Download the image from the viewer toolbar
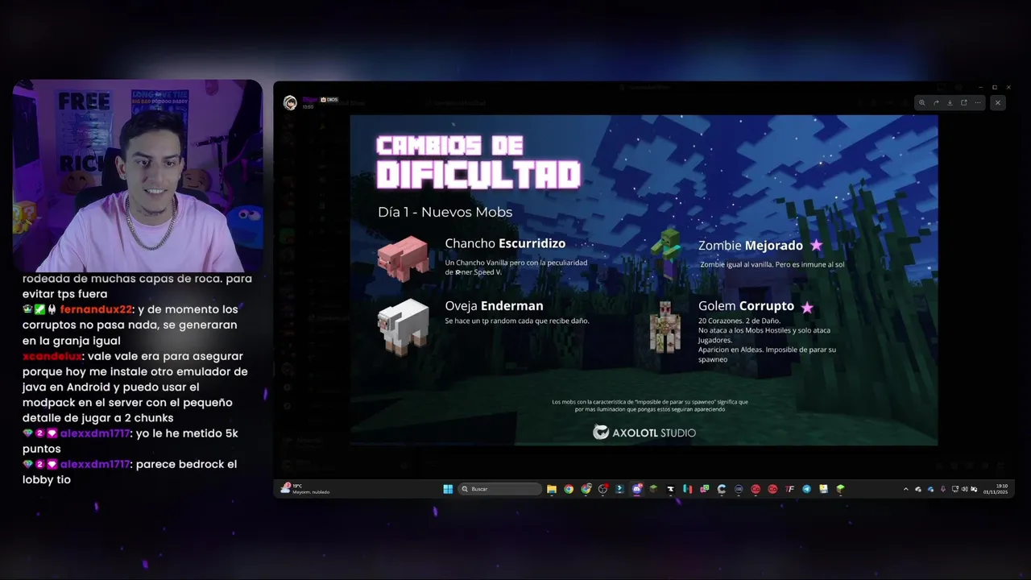Viewport: 1031px width, 580px height. [950, 102]
